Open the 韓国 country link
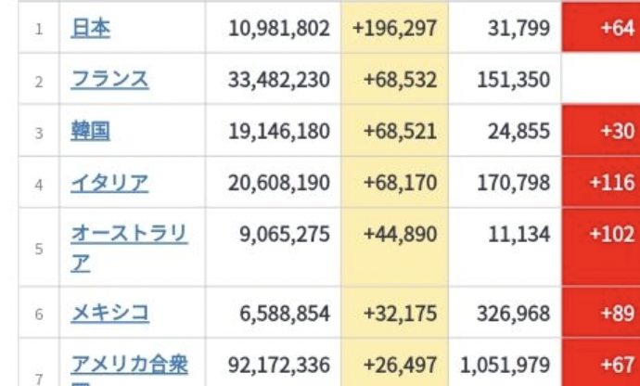 tap(90, 131)
